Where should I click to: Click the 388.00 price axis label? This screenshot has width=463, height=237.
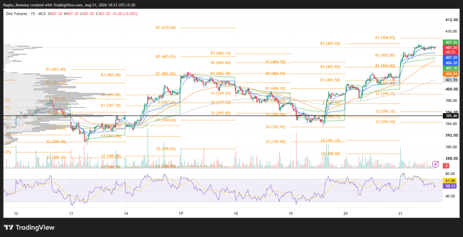[x=452, y=158]
